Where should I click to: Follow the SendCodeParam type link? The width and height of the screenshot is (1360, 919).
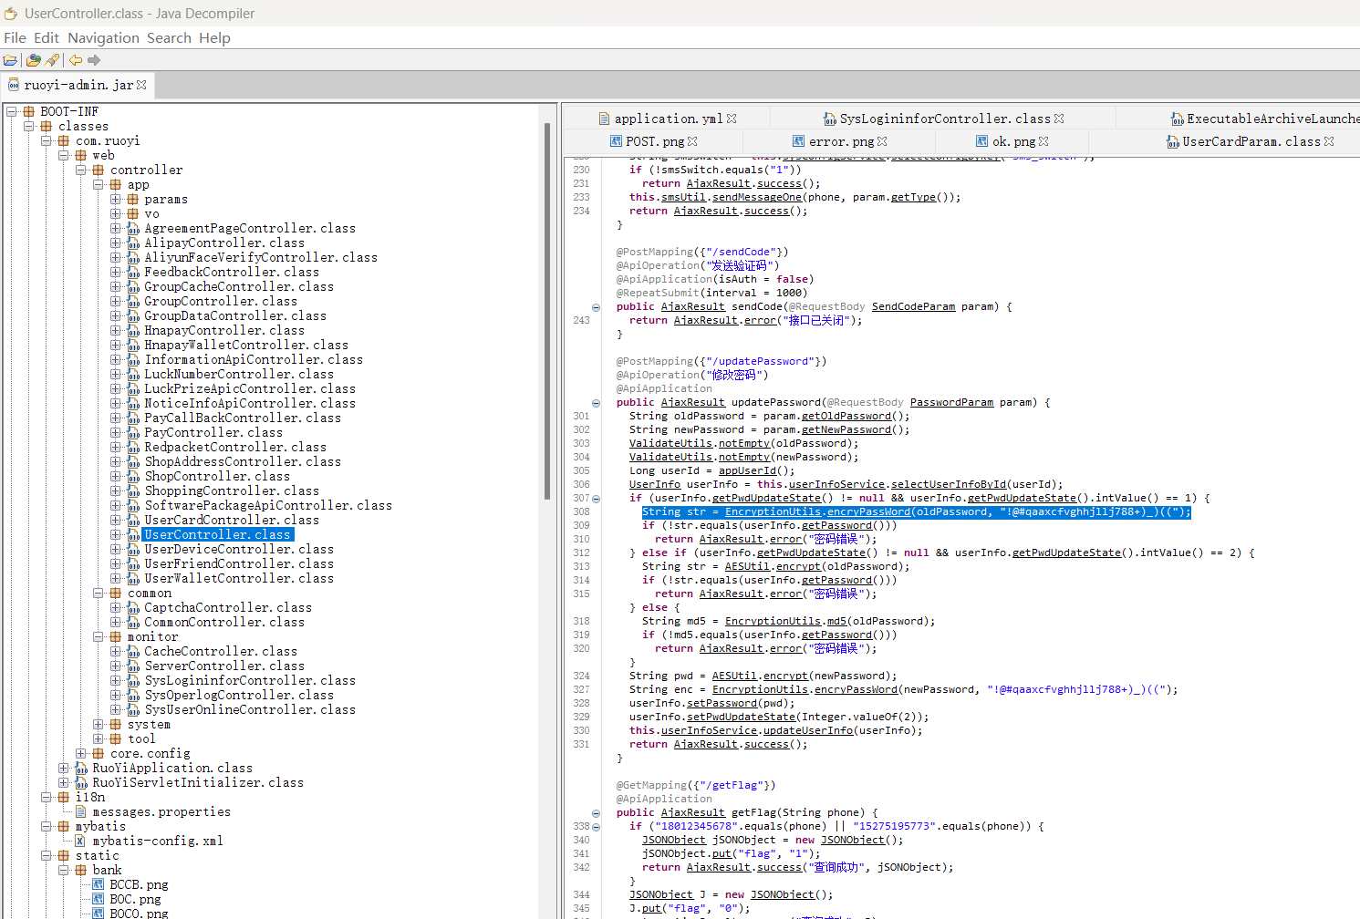tap(913, 307)
